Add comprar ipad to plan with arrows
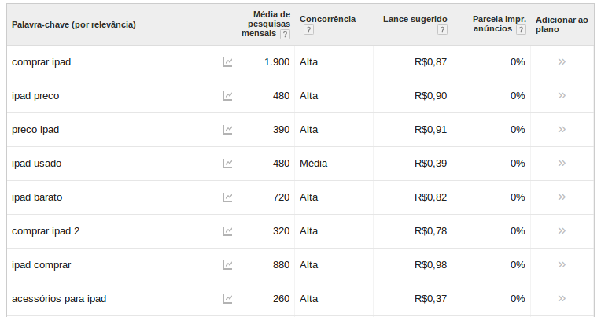 point(562,61)
